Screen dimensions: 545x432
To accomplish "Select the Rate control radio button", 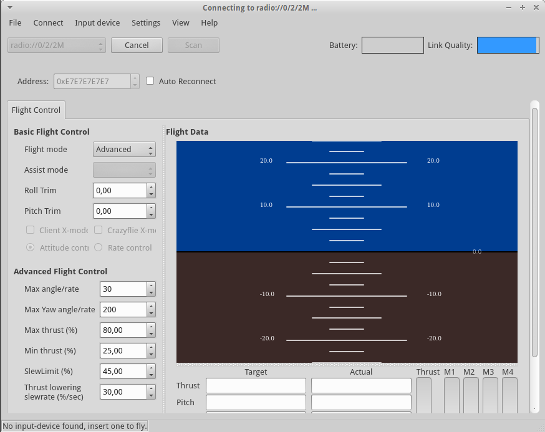I will point(98,247).
